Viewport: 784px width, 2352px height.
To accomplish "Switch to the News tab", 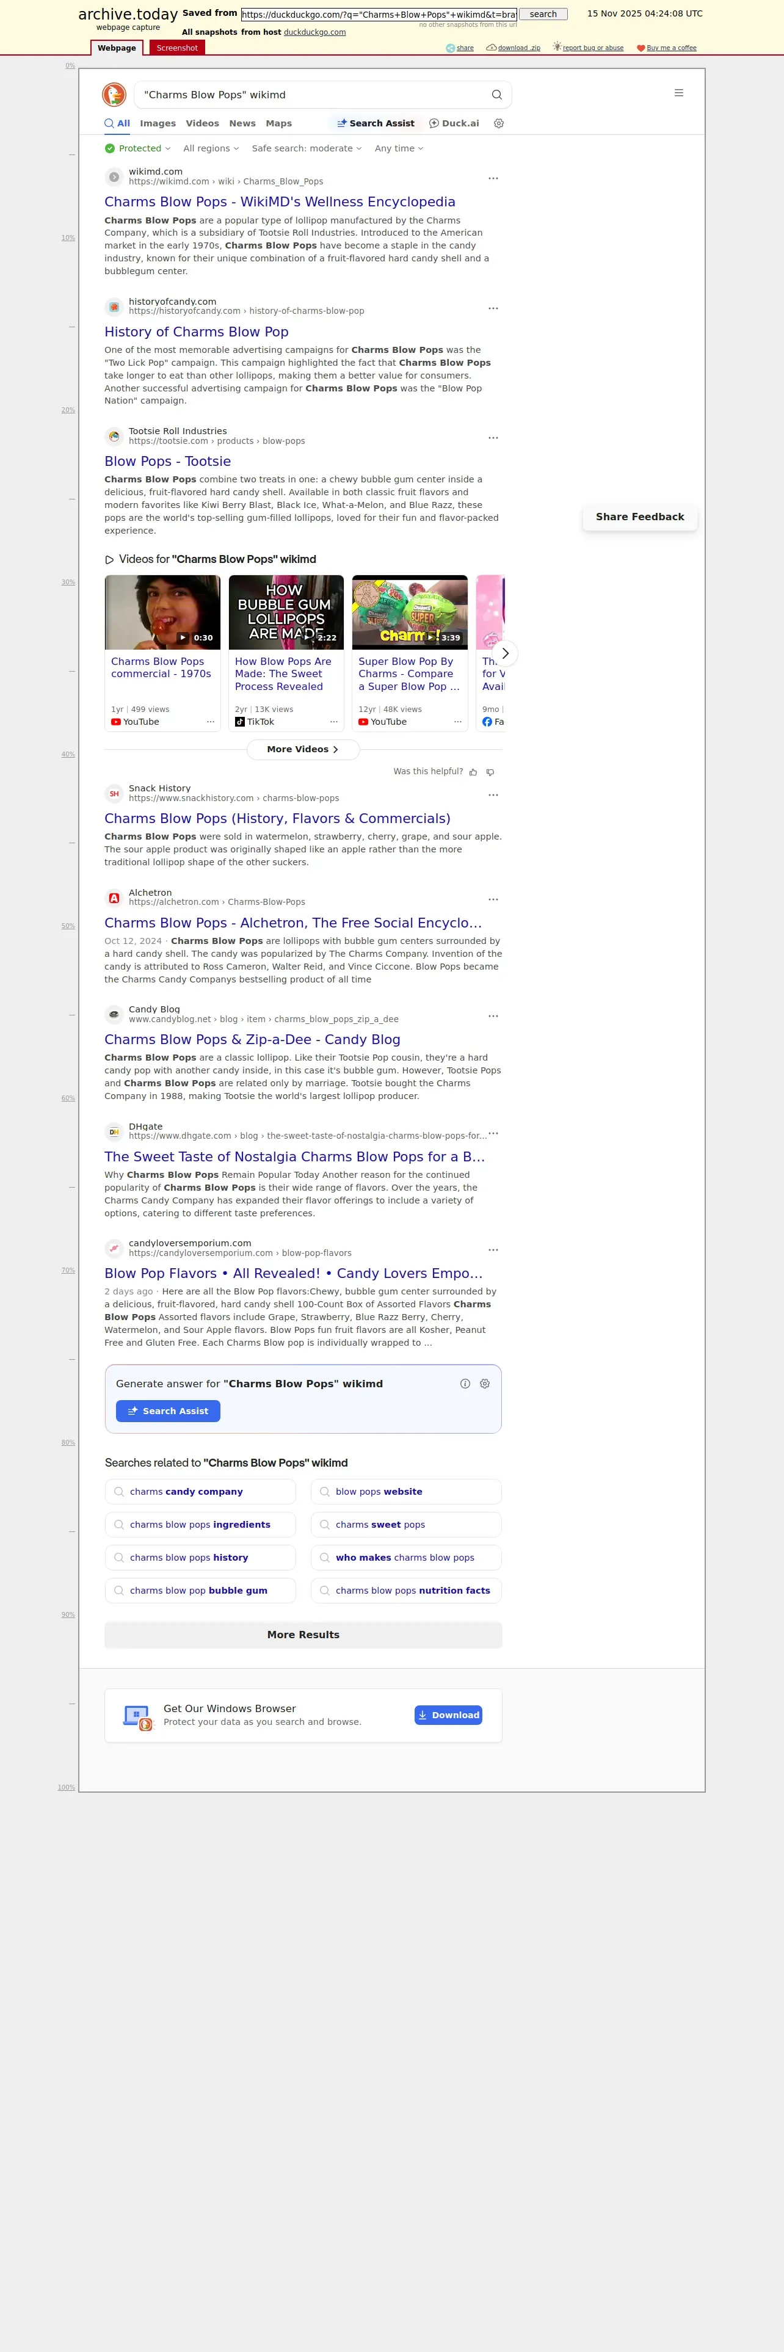I will click(x=242, y=123).
